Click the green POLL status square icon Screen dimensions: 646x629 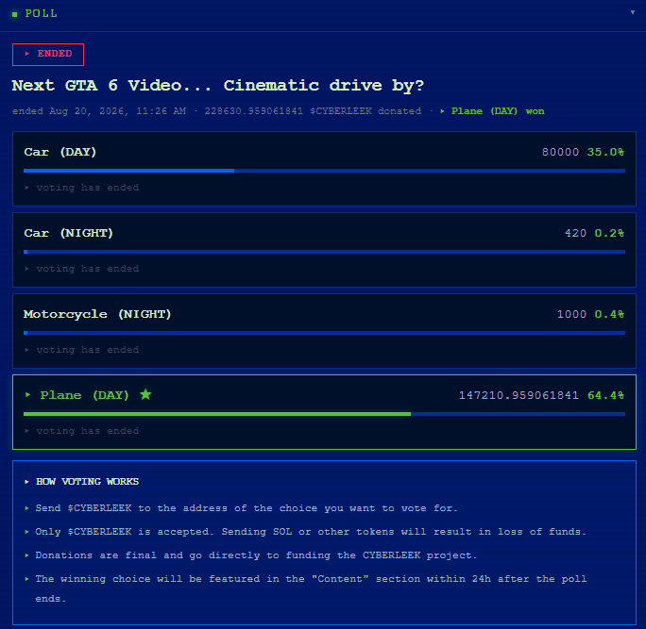click(x=15, y=14)
